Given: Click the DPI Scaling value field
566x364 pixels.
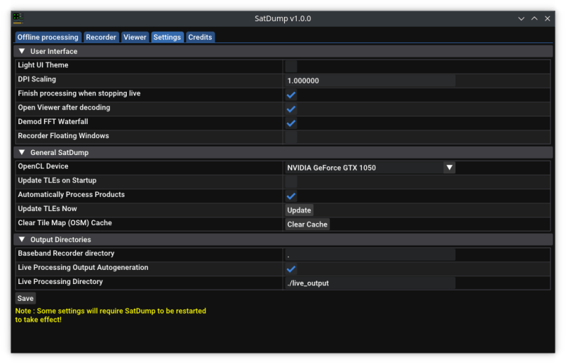Looking at the screenshot, I should [x=370, y=81].
